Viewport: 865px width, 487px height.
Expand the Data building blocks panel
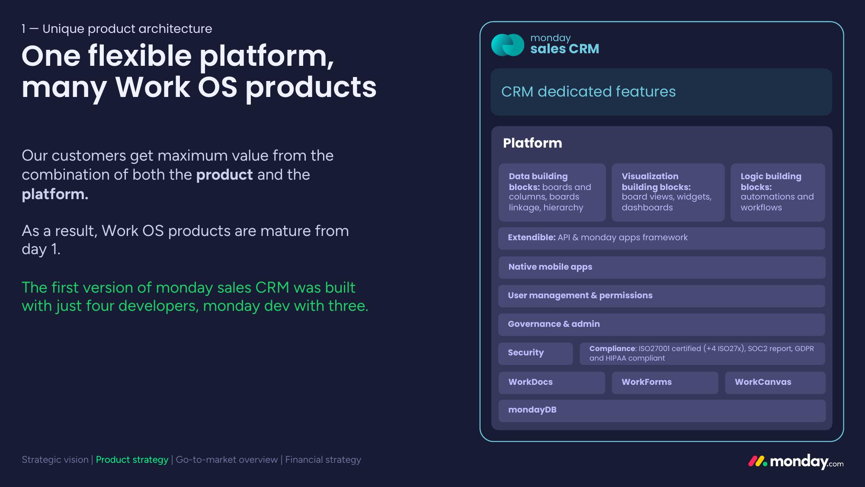point(552,191)
